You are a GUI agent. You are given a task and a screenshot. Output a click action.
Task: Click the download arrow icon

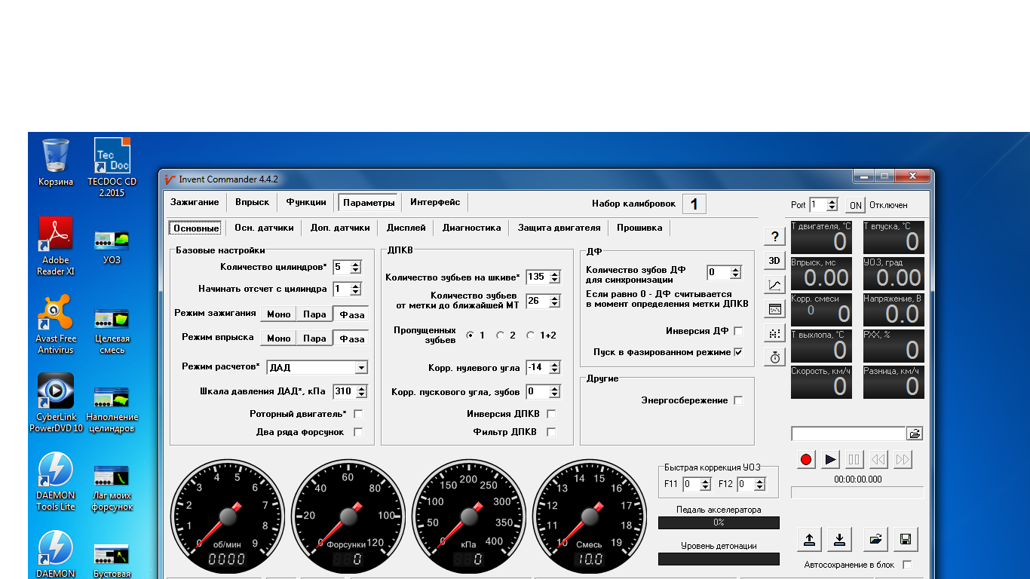[839, 539]
